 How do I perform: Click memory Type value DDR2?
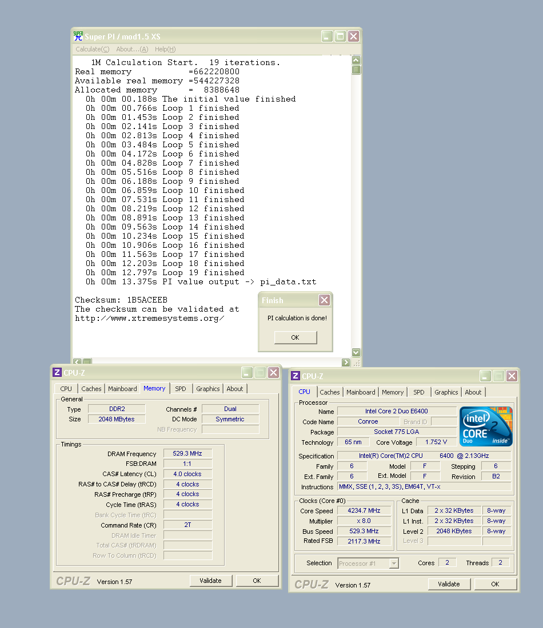(117, 409)
